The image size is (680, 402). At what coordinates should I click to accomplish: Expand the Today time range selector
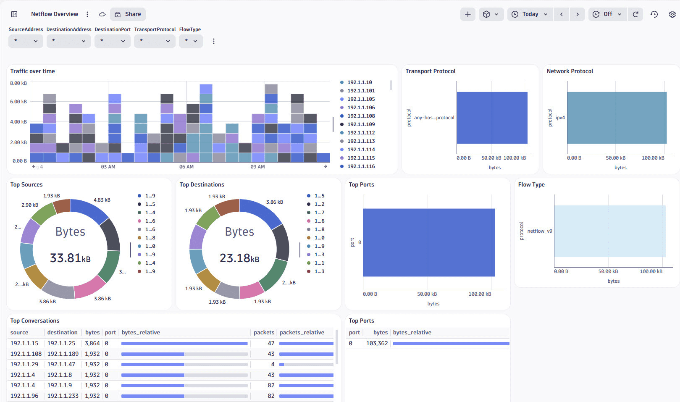click(530, 14)
